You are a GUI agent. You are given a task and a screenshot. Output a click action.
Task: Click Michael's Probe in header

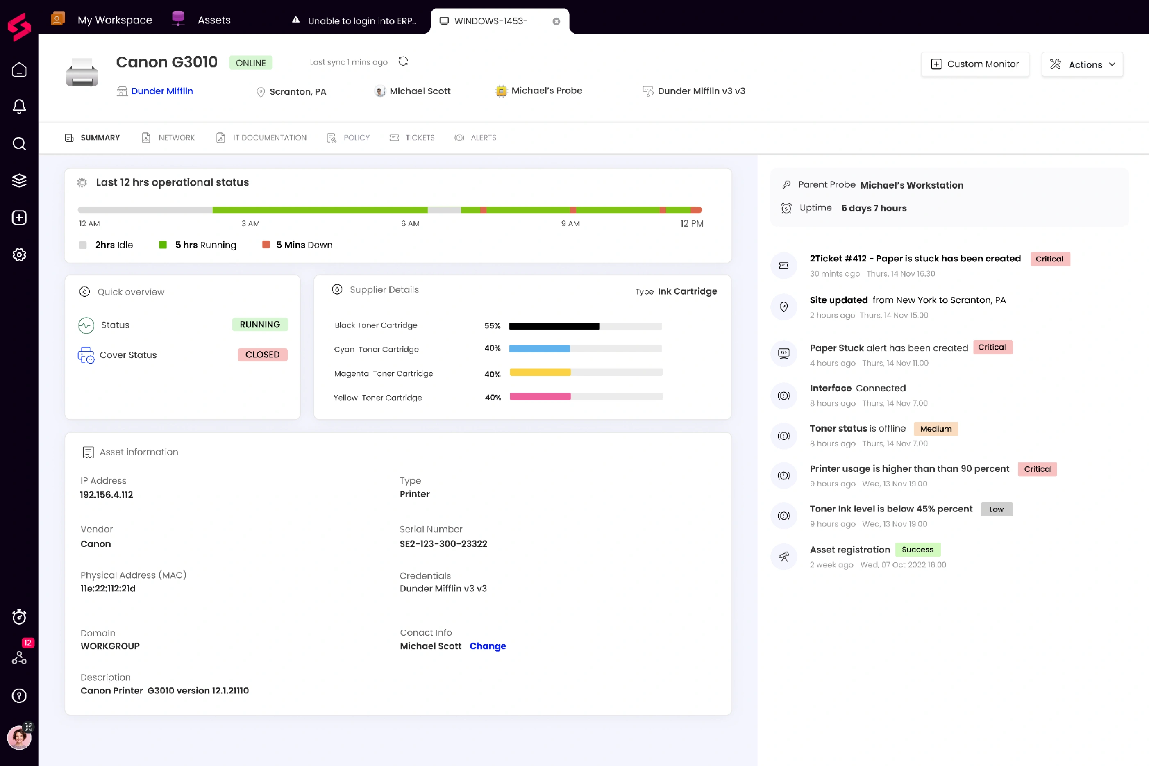pyautogui.click(x=538, y=91)
